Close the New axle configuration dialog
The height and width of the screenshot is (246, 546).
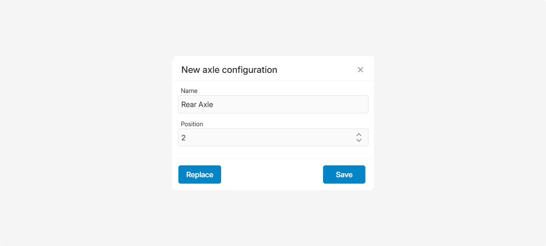point(360,70)
